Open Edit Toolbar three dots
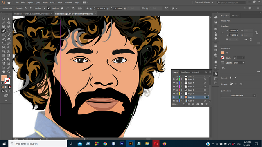 6,101
